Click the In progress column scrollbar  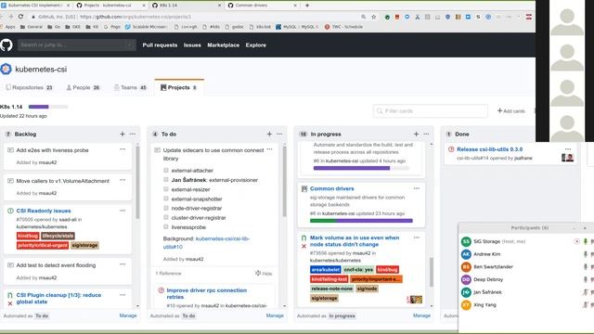[x=431, y=272]
